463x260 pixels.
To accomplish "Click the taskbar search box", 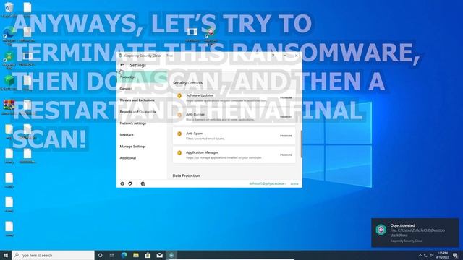I will pos(53,255).
